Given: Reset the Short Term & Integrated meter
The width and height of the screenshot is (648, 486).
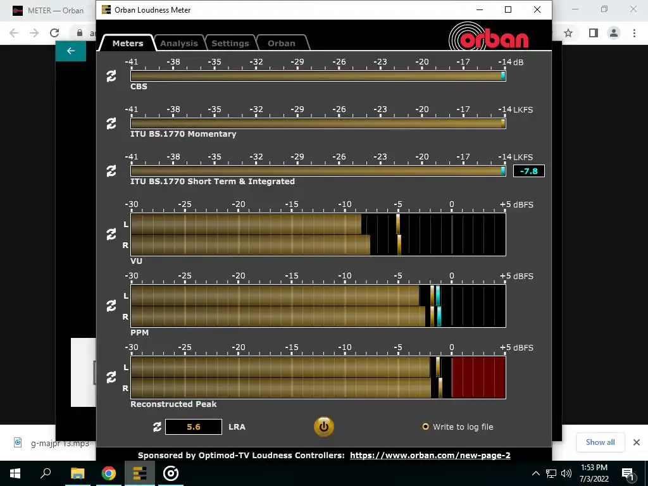Looking at the screenshot, I should [x=111, y=171].
